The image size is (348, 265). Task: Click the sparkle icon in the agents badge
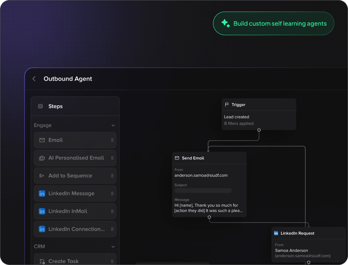click(225, 23)
